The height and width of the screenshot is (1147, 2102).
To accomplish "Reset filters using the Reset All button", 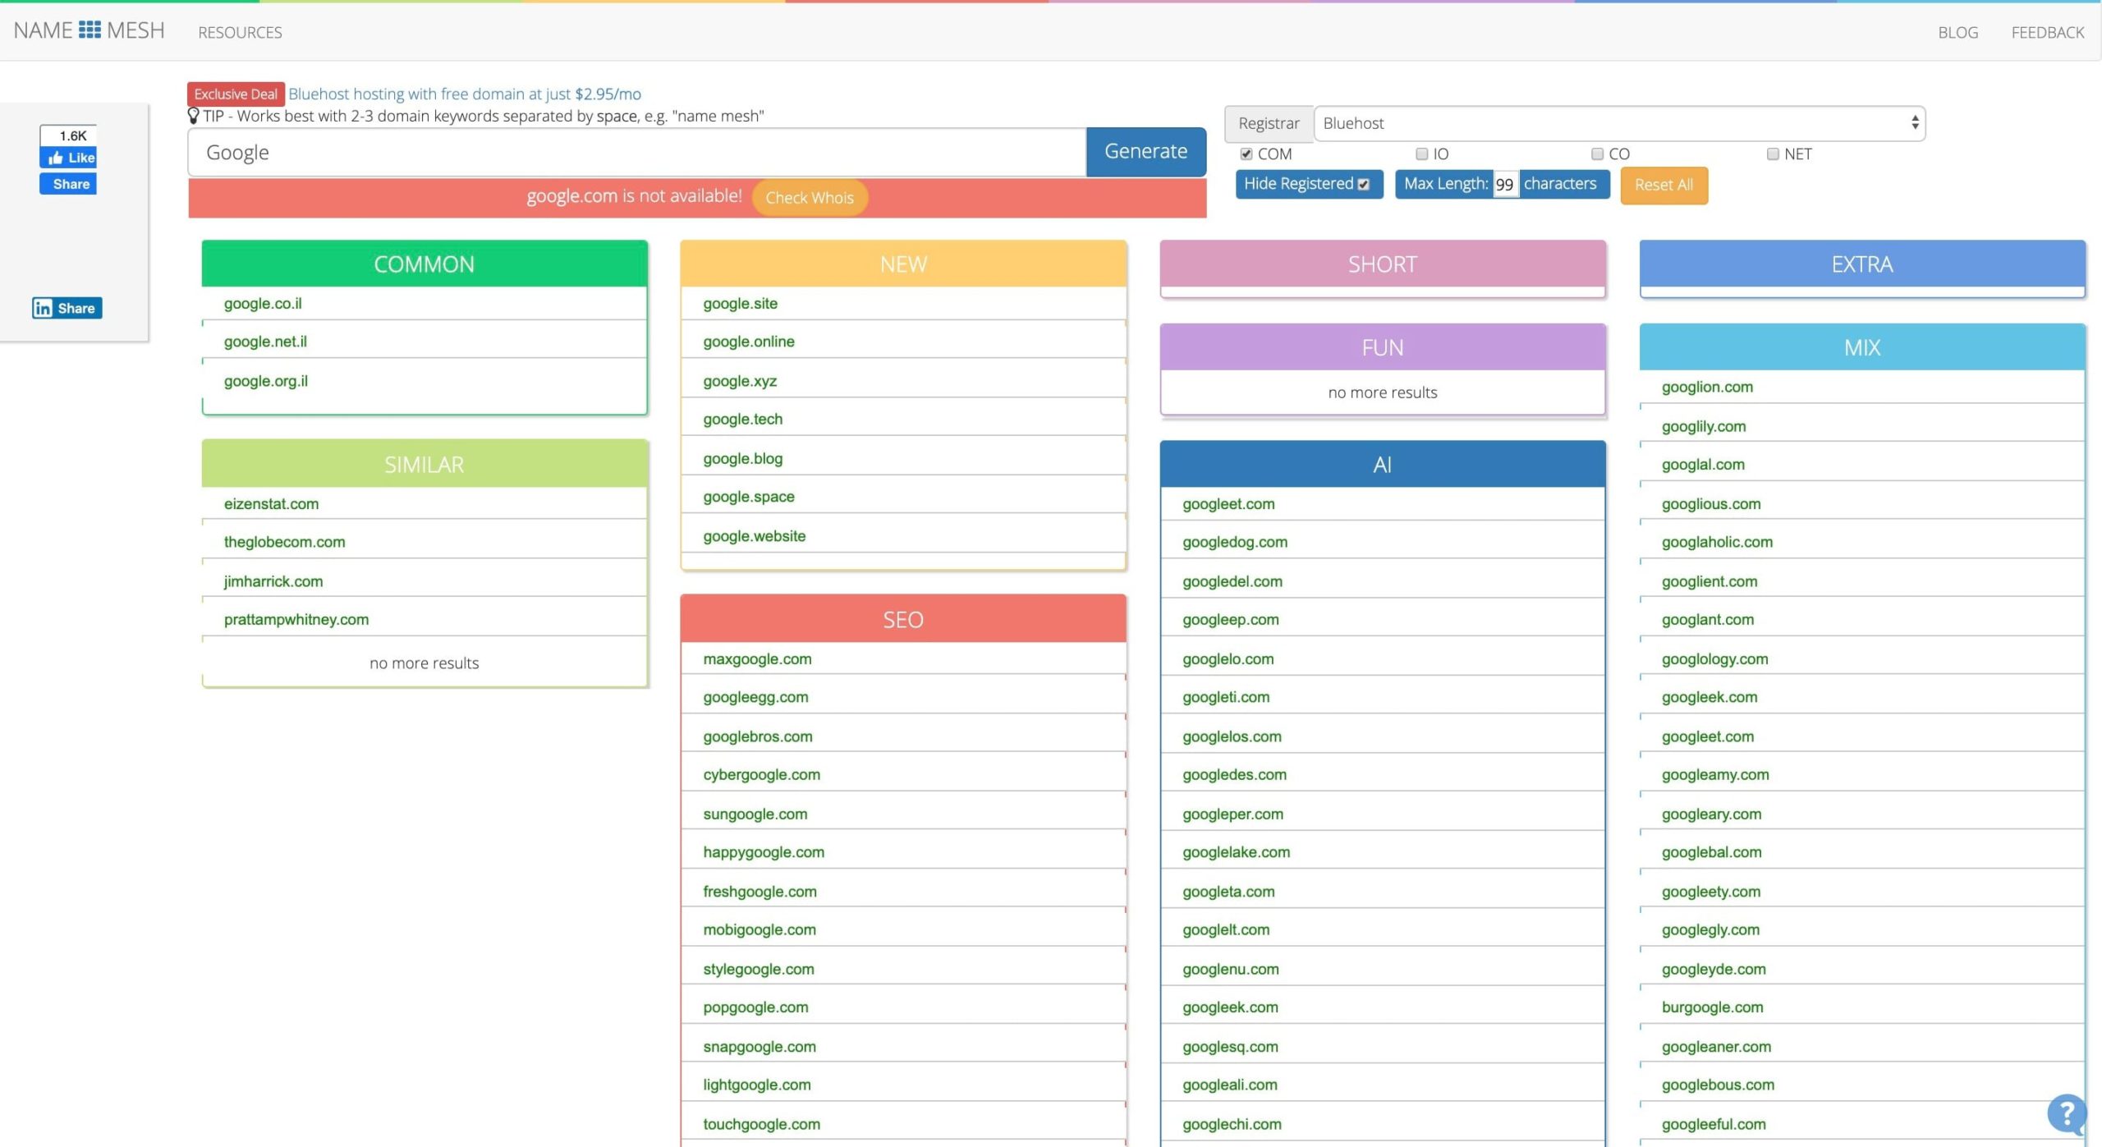I will pos(1663,185).
